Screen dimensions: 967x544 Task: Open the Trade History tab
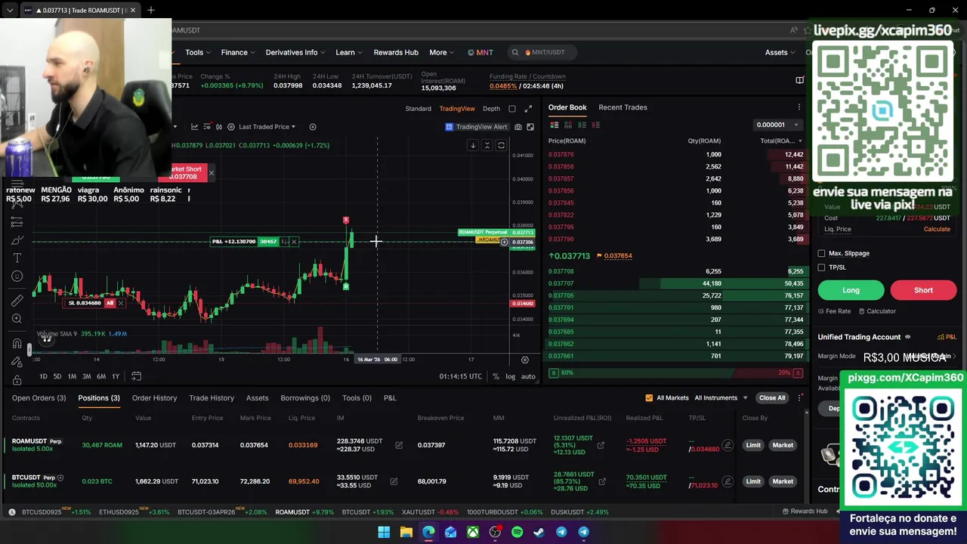click(212, 398)
